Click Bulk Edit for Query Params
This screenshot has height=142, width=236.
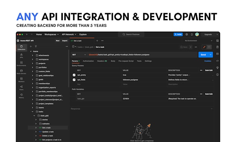point(209,70)
